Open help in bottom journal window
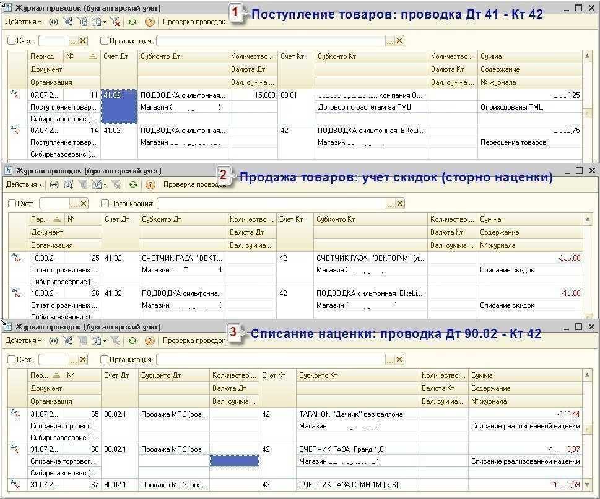Image resolution: width=600 pixels, height=499 pixels. 150,341
